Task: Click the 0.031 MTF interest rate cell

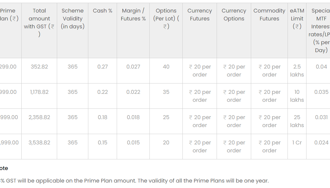Action: pos(321,117)
